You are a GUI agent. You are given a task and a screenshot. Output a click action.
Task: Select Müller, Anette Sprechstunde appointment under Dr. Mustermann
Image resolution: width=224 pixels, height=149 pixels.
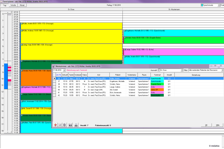coord(174,60)
